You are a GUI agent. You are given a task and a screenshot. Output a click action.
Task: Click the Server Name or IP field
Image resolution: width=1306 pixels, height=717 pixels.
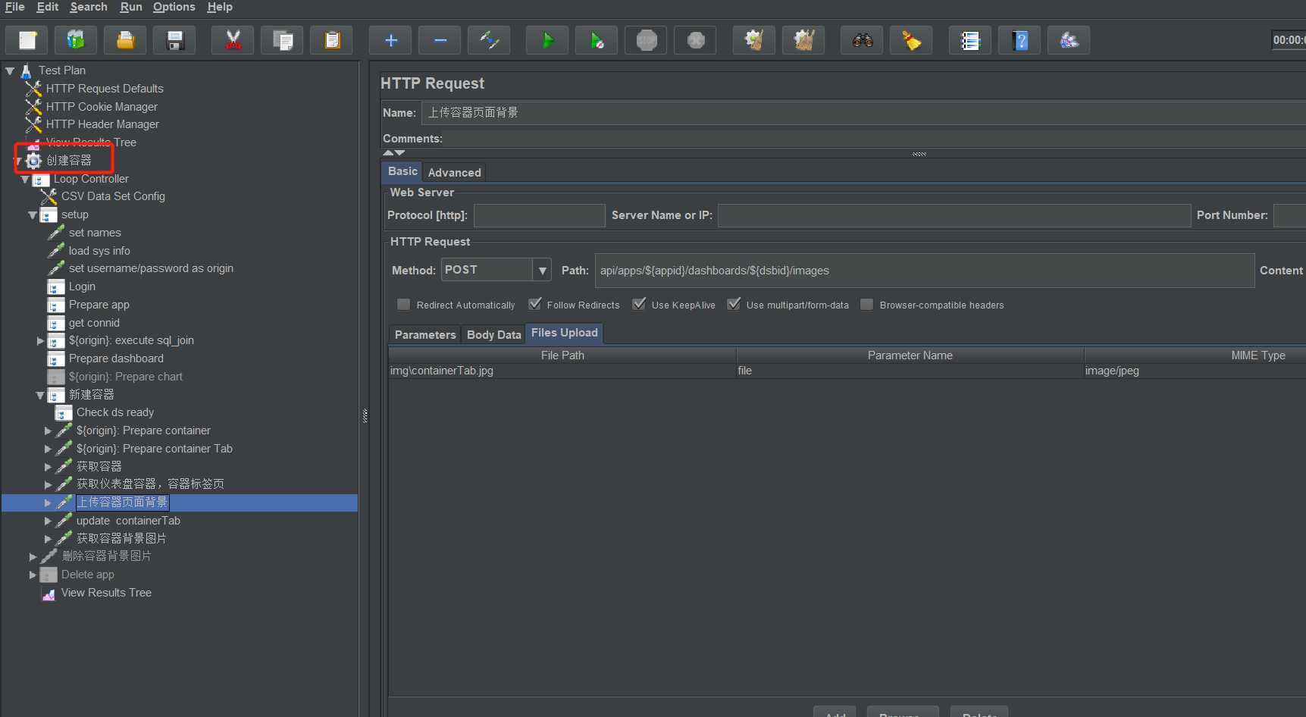954,215
